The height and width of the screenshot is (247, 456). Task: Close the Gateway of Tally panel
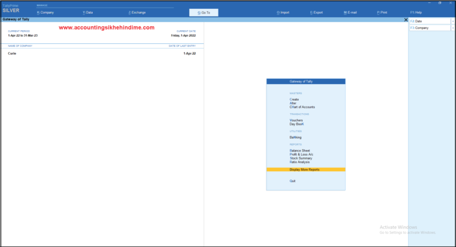(406, 20)
